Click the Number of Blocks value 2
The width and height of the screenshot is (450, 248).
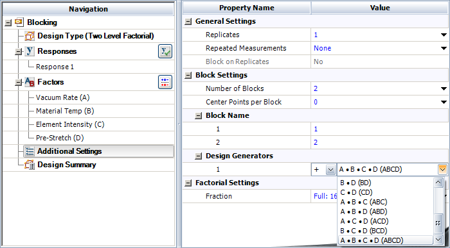point(316,88)
